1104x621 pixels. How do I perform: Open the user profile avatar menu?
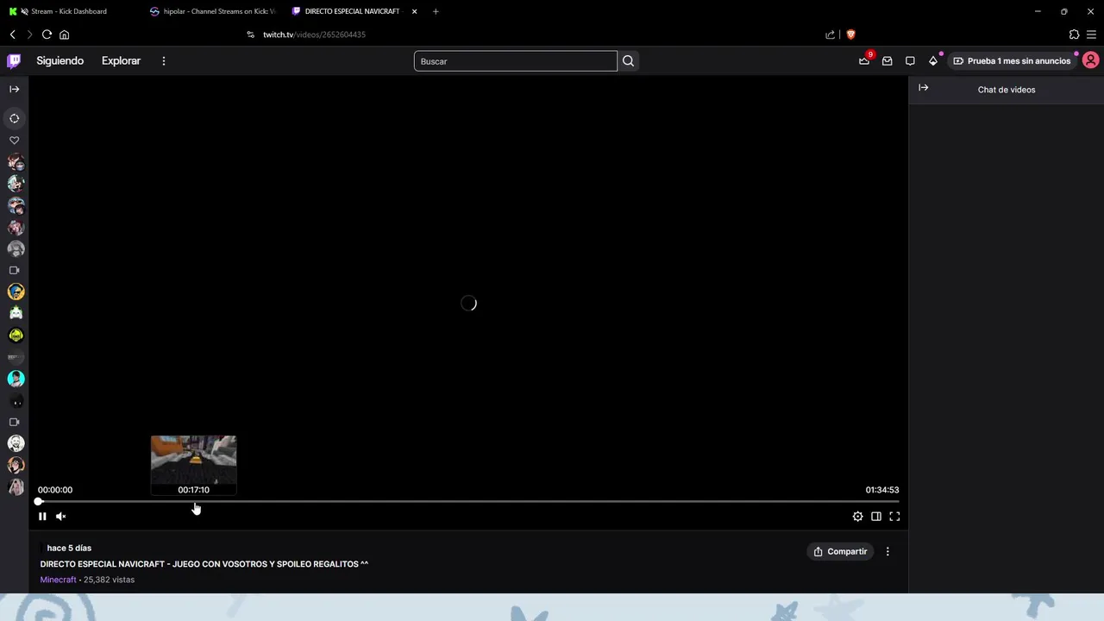point(1090,60)
